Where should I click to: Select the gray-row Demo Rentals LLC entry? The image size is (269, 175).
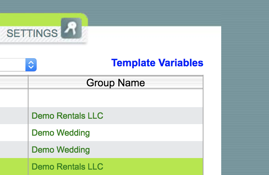point(67,116)
